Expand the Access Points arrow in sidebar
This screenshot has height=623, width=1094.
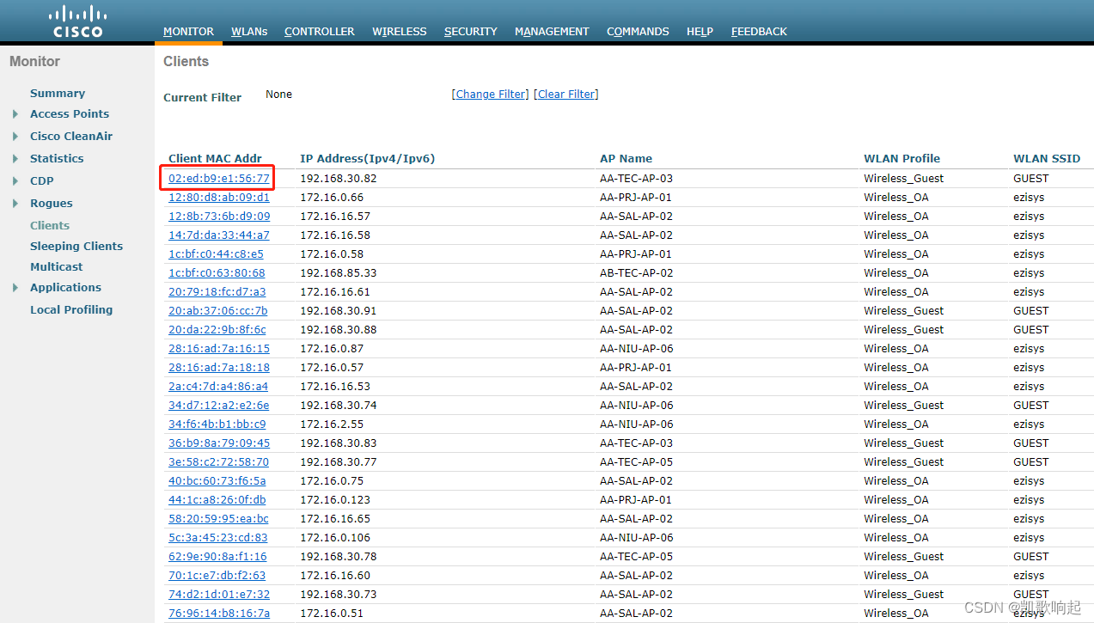(x=15, y=114)
